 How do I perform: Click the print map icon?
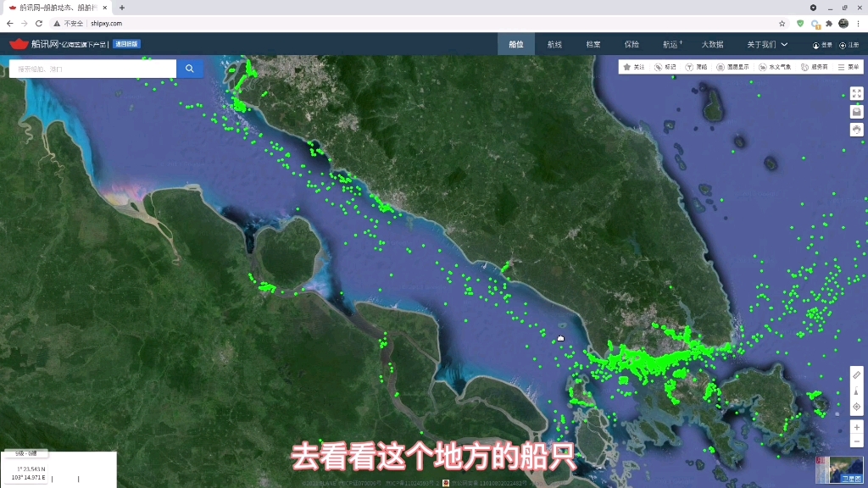click(x=856, y=112)
